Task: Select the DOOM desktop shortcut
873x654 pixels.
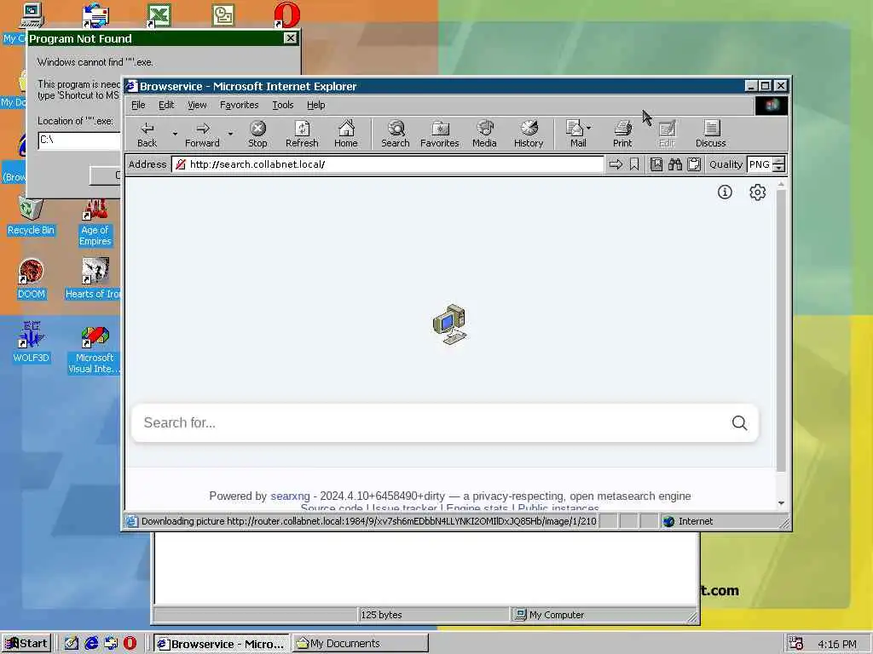Action: 32,278
